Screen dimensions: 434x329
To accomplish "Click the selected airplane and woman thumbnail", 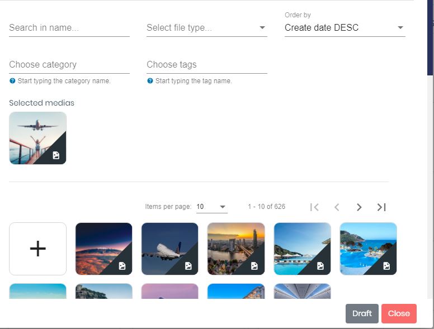I will click(x=37, y=138).
